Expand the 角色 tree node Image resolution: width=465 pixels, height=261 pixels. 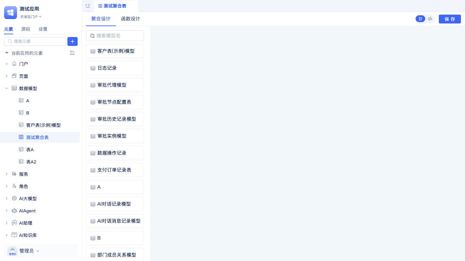point(6,186)
